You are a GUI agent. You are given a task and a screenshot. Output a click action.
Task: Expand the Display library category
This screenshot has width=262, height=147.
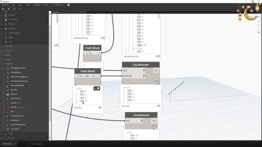(2, 24)
